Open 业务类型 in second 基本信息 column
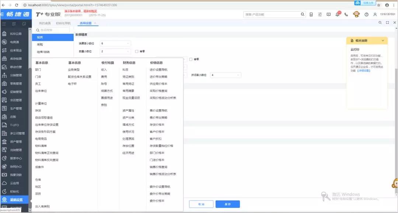Viewport: 398px width, 213px height. point(74,70)
